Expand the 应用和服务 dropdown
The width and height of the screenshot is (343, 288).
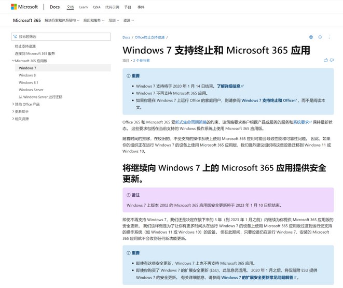point(94,20)
